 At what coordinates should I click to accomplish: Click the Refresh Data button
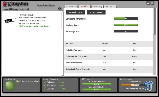[x=75, y=12]
